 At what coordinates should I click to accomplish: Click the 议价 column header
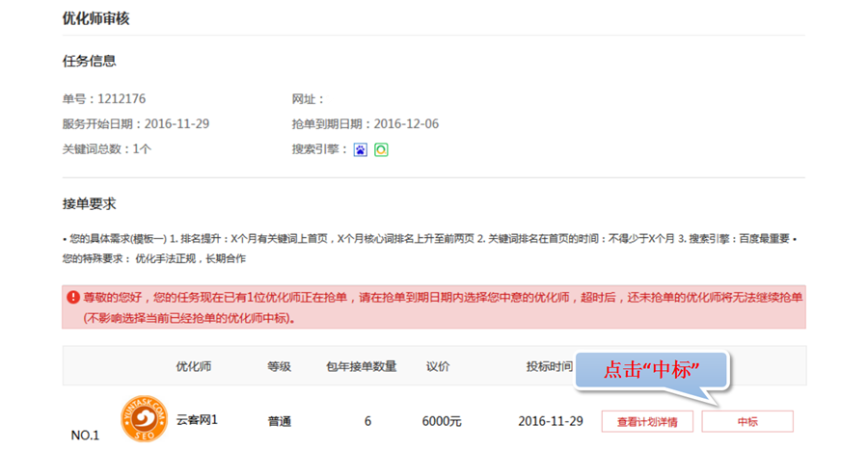point(438,367)
